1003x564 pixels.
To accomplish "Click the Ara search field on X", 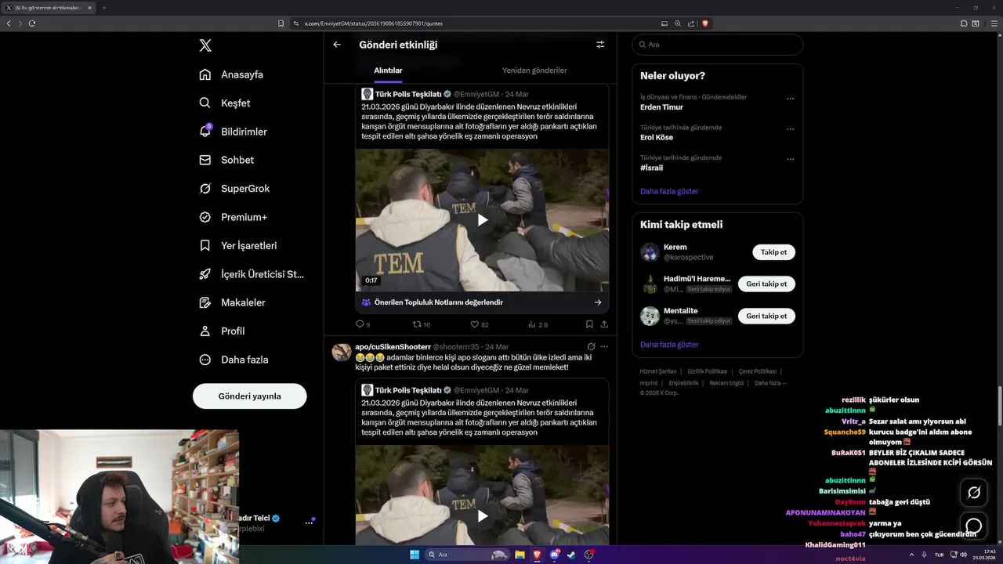I will (x=718, y=45).
